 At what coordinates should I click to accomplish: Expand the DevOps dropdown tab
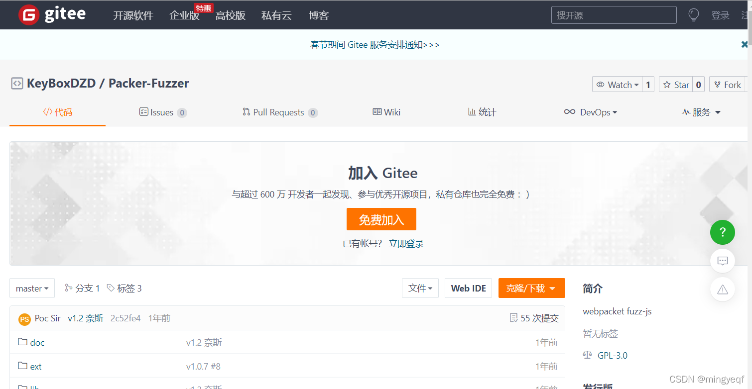[x=591, y=112]
